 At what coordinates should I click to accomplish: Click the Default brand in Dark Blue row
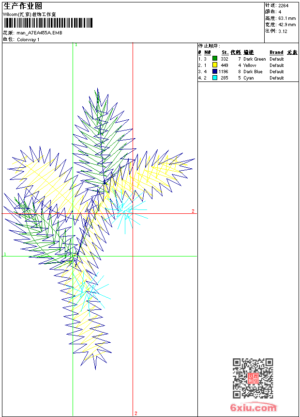click(x=277, y=72)
